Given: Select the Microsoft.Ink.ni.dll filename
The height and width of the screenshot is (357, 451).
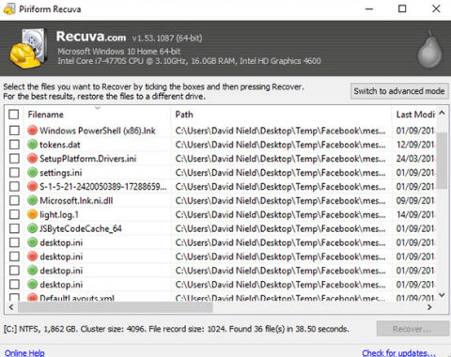Looking at the screenshot, I should coord(76,200).
